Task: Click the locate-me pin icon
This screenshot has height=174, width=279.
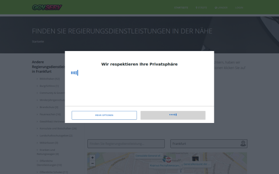Action: 243,143
